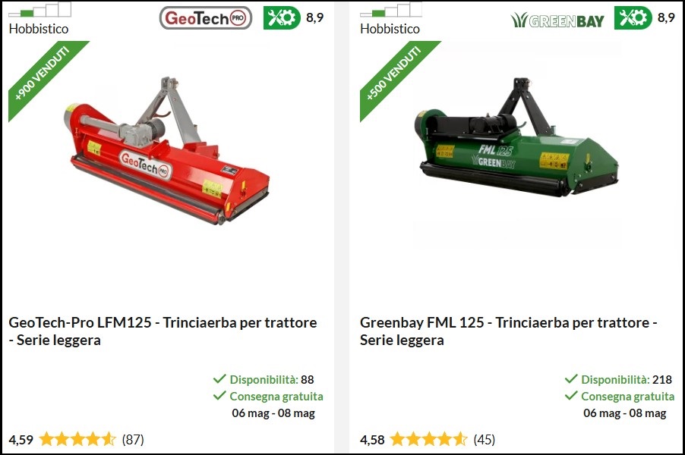
Task: Click the Greenbay brand logo
Action: coord(557,20)
